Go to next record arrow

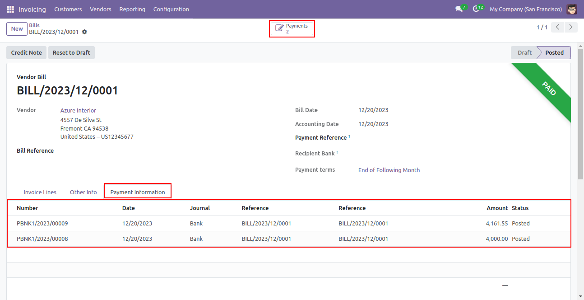pos(571,27)
